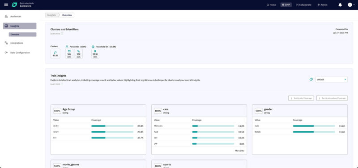Open More Data link in cars card
The height and width of the screenshot is (168, 358).
[x=239, y=151]
